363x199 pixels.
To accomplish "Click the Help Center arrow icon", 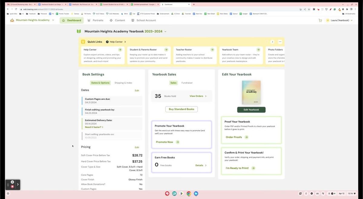I will tap(120, 50).
